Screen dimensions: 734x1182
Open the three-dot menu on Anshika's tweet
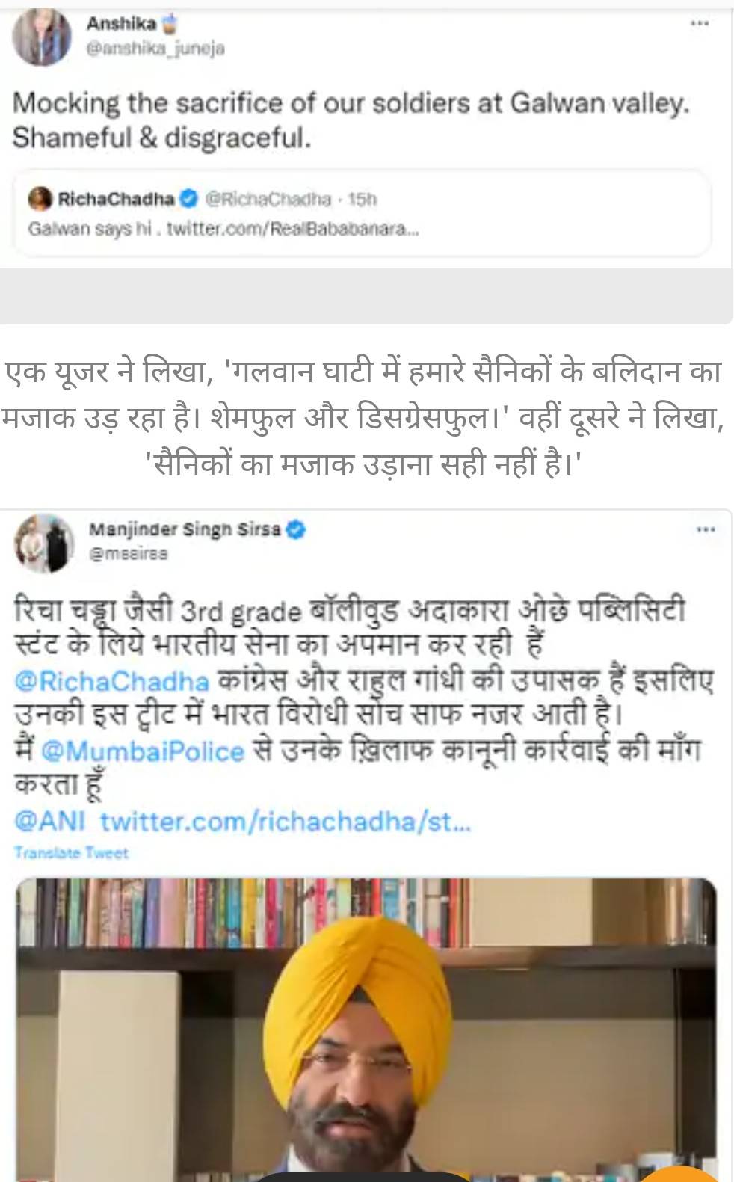click(x=699, y=24)
